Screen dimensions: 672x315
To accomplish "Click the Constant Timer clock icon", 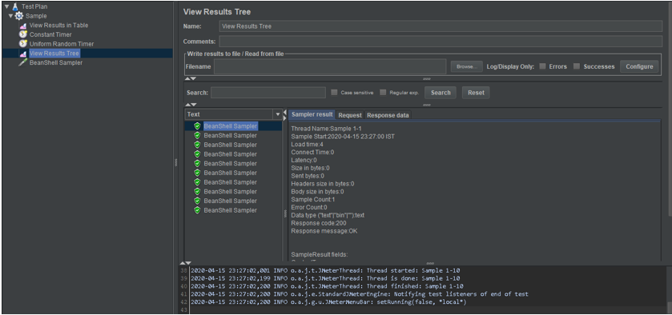I will click(x=23, y=34).
